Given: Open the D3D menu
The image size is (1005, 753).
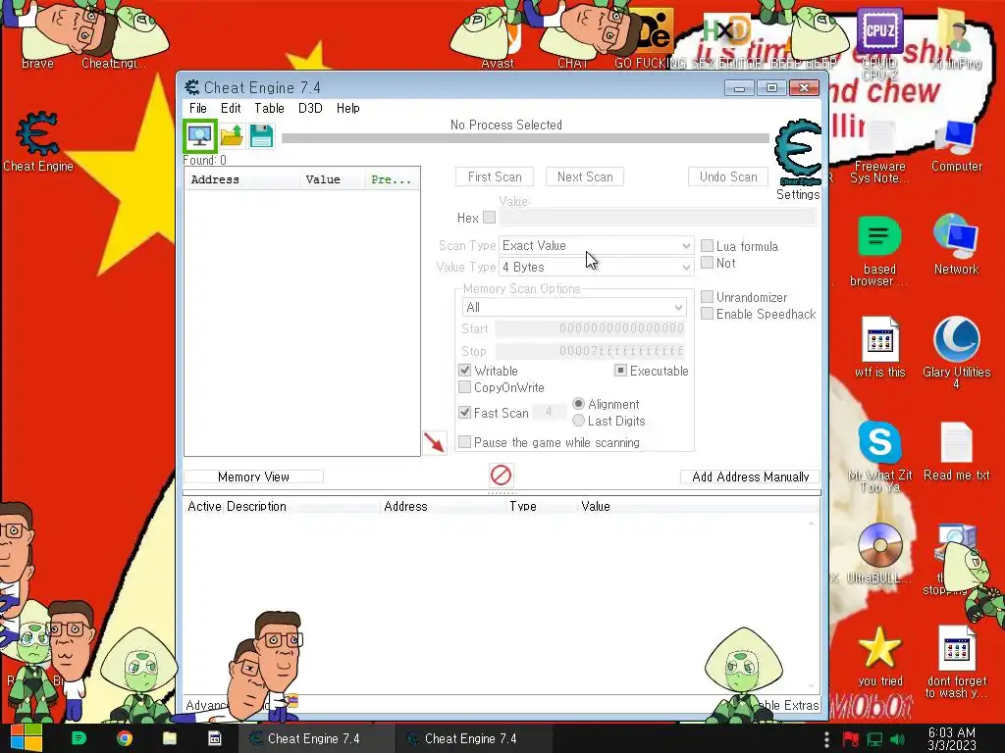Looking at the screenshot, I should tap(310, 108).
